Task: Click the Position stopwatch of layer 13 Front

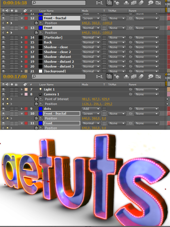Action: (x=36, y=33)
